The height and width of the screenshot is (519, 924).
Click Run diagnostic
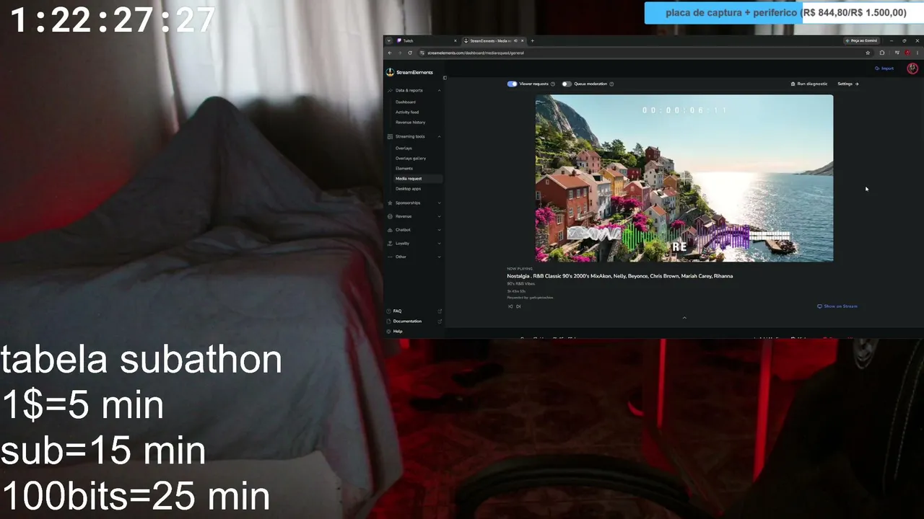[809, 84]
